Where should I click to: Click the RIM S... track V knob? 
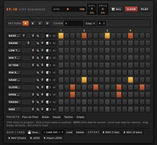pyautogui.click(x=38, y=72)
